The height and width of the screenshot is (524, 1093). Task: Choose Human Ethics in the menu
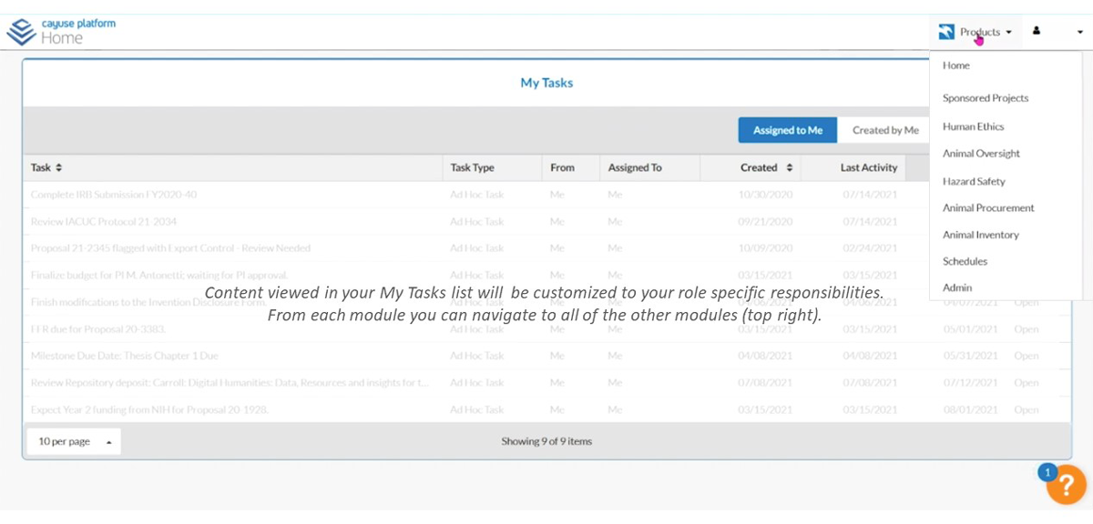(973, 126)
